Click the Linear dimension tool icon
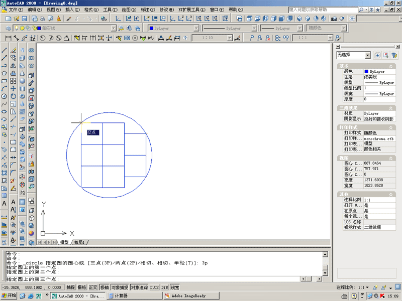 [x=9, y=38]
